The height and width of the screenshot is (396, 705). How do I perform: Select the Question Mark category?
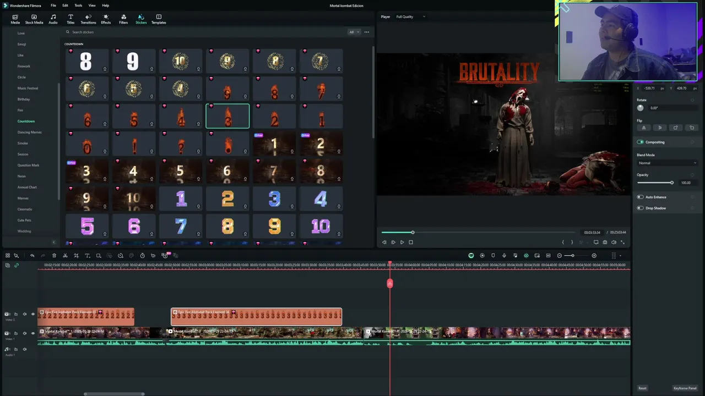[28, 165]
